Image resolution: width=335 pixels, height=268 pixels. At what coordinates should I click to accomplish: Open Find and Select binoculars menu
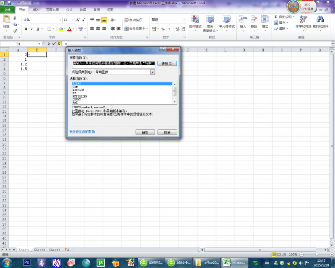320,23
